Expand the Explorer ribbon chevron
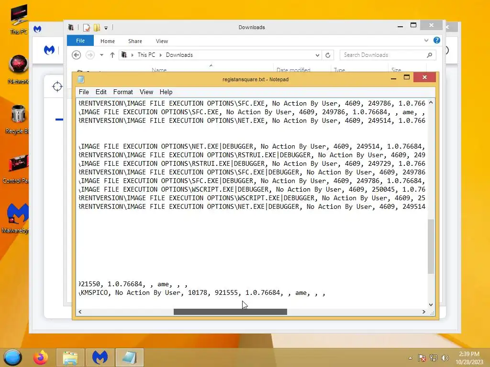 (x=426, y=40)
